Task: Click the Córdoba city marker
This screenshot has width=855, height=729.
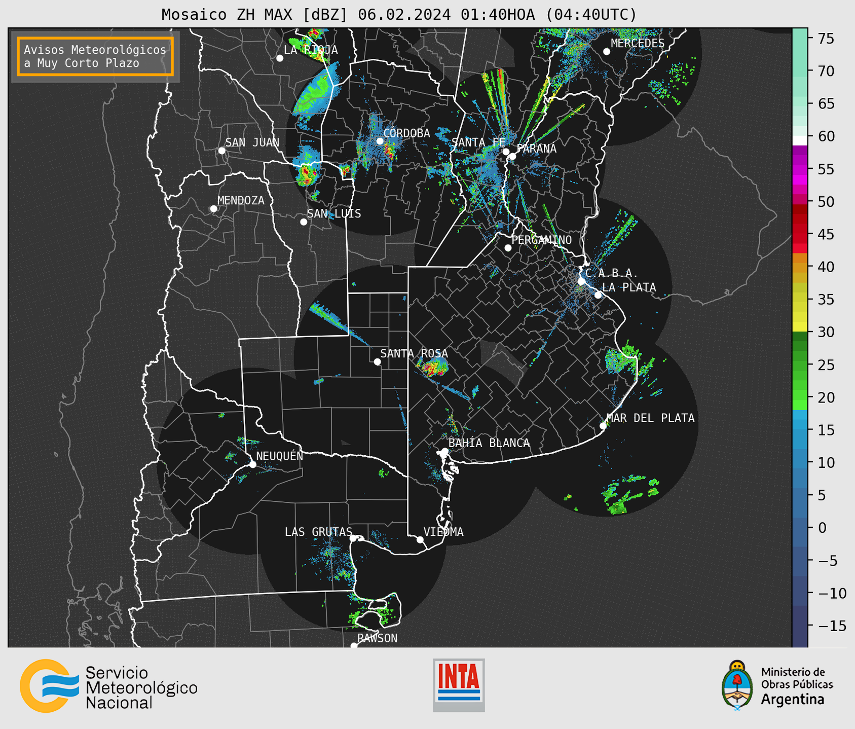Action: pos(380,141)
